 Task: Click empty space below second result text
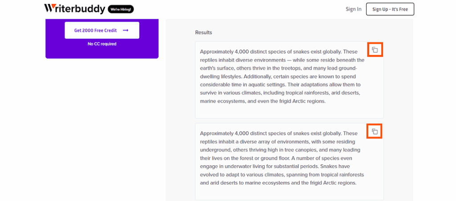pyautogui.click(x=289, y=193)
